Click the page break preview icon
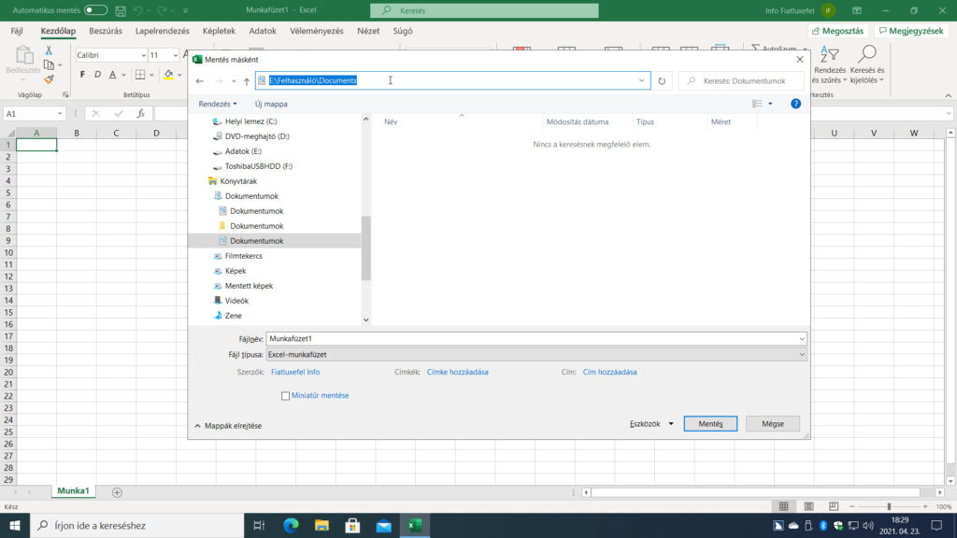The height and width of the screenshot is (538, 957). click(834, 507)
